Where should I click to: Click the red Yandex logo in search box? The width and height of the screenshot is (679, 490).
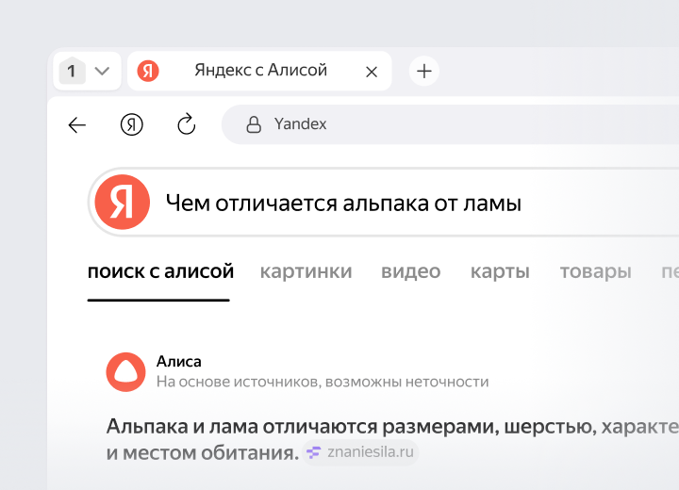[123, 203]
